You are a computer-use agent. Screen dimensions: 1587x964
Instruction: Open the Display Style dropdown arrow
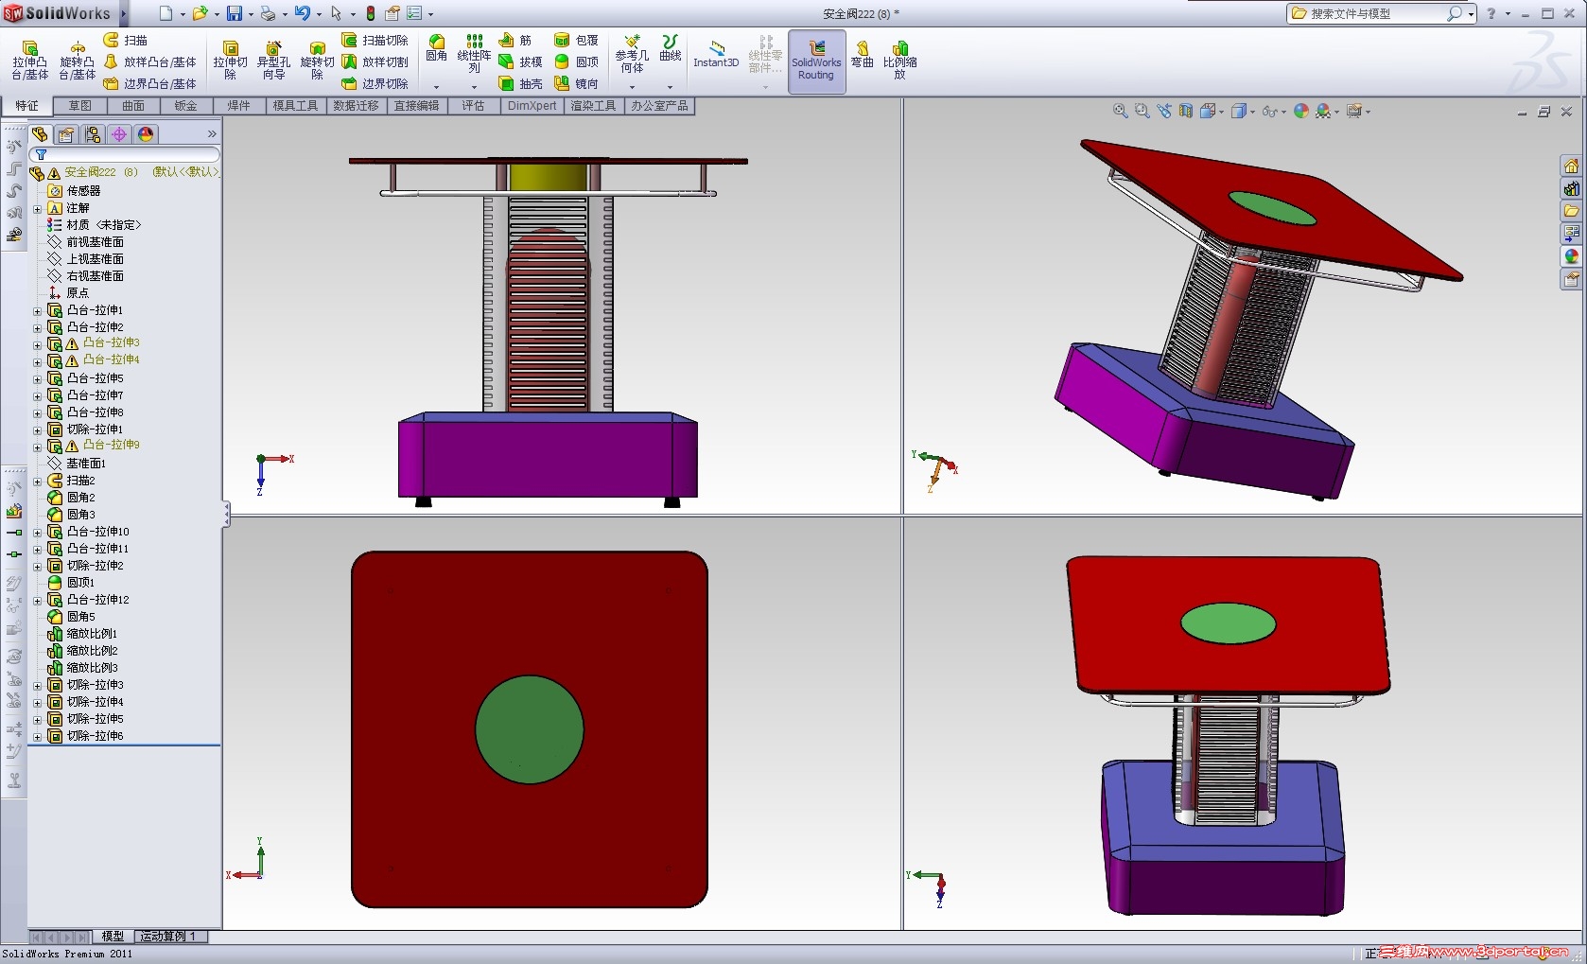point(1252,112)
